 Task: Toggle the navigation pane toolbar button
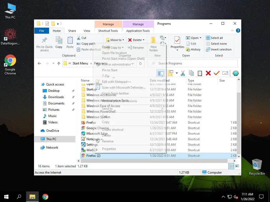161,73
